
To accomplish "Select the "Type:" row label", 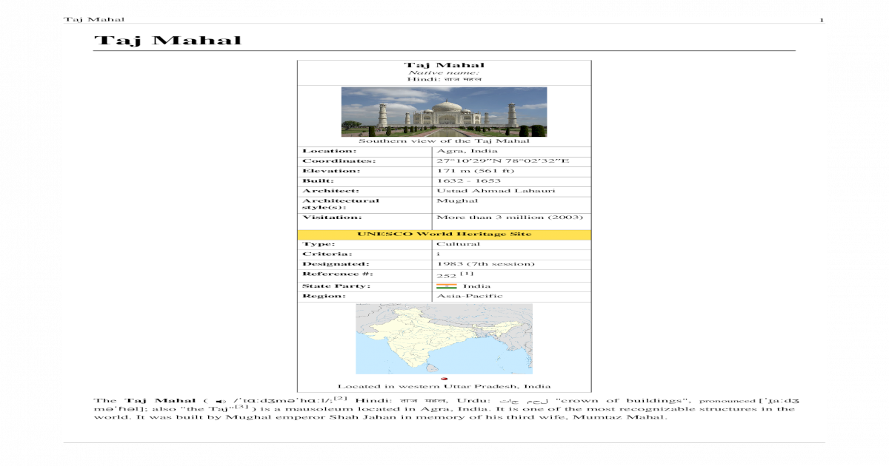I will (x=318, y=244).
